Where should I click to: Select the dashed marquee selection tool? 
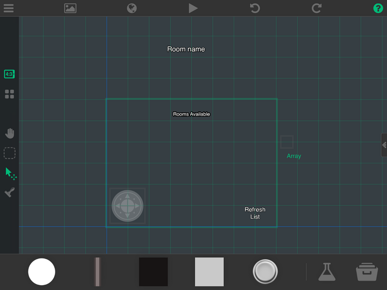tap(10, 153)
